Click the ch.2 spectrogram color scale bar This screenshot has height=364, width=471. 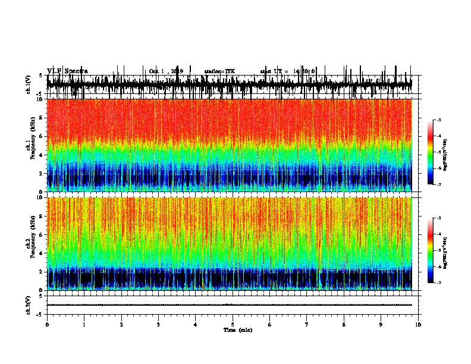click(x=430, y=250)
